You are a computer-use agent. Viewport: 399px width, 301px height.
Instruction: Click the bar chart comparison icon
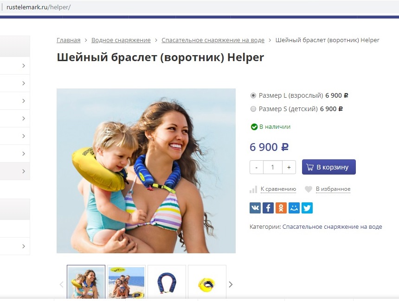(253, 189)
